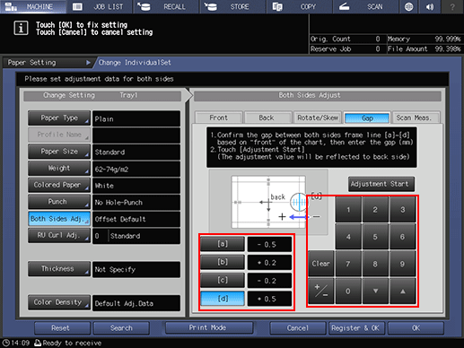Click the Search button
Viewport: 464px width, 348px height.
[x=121, y=328]
